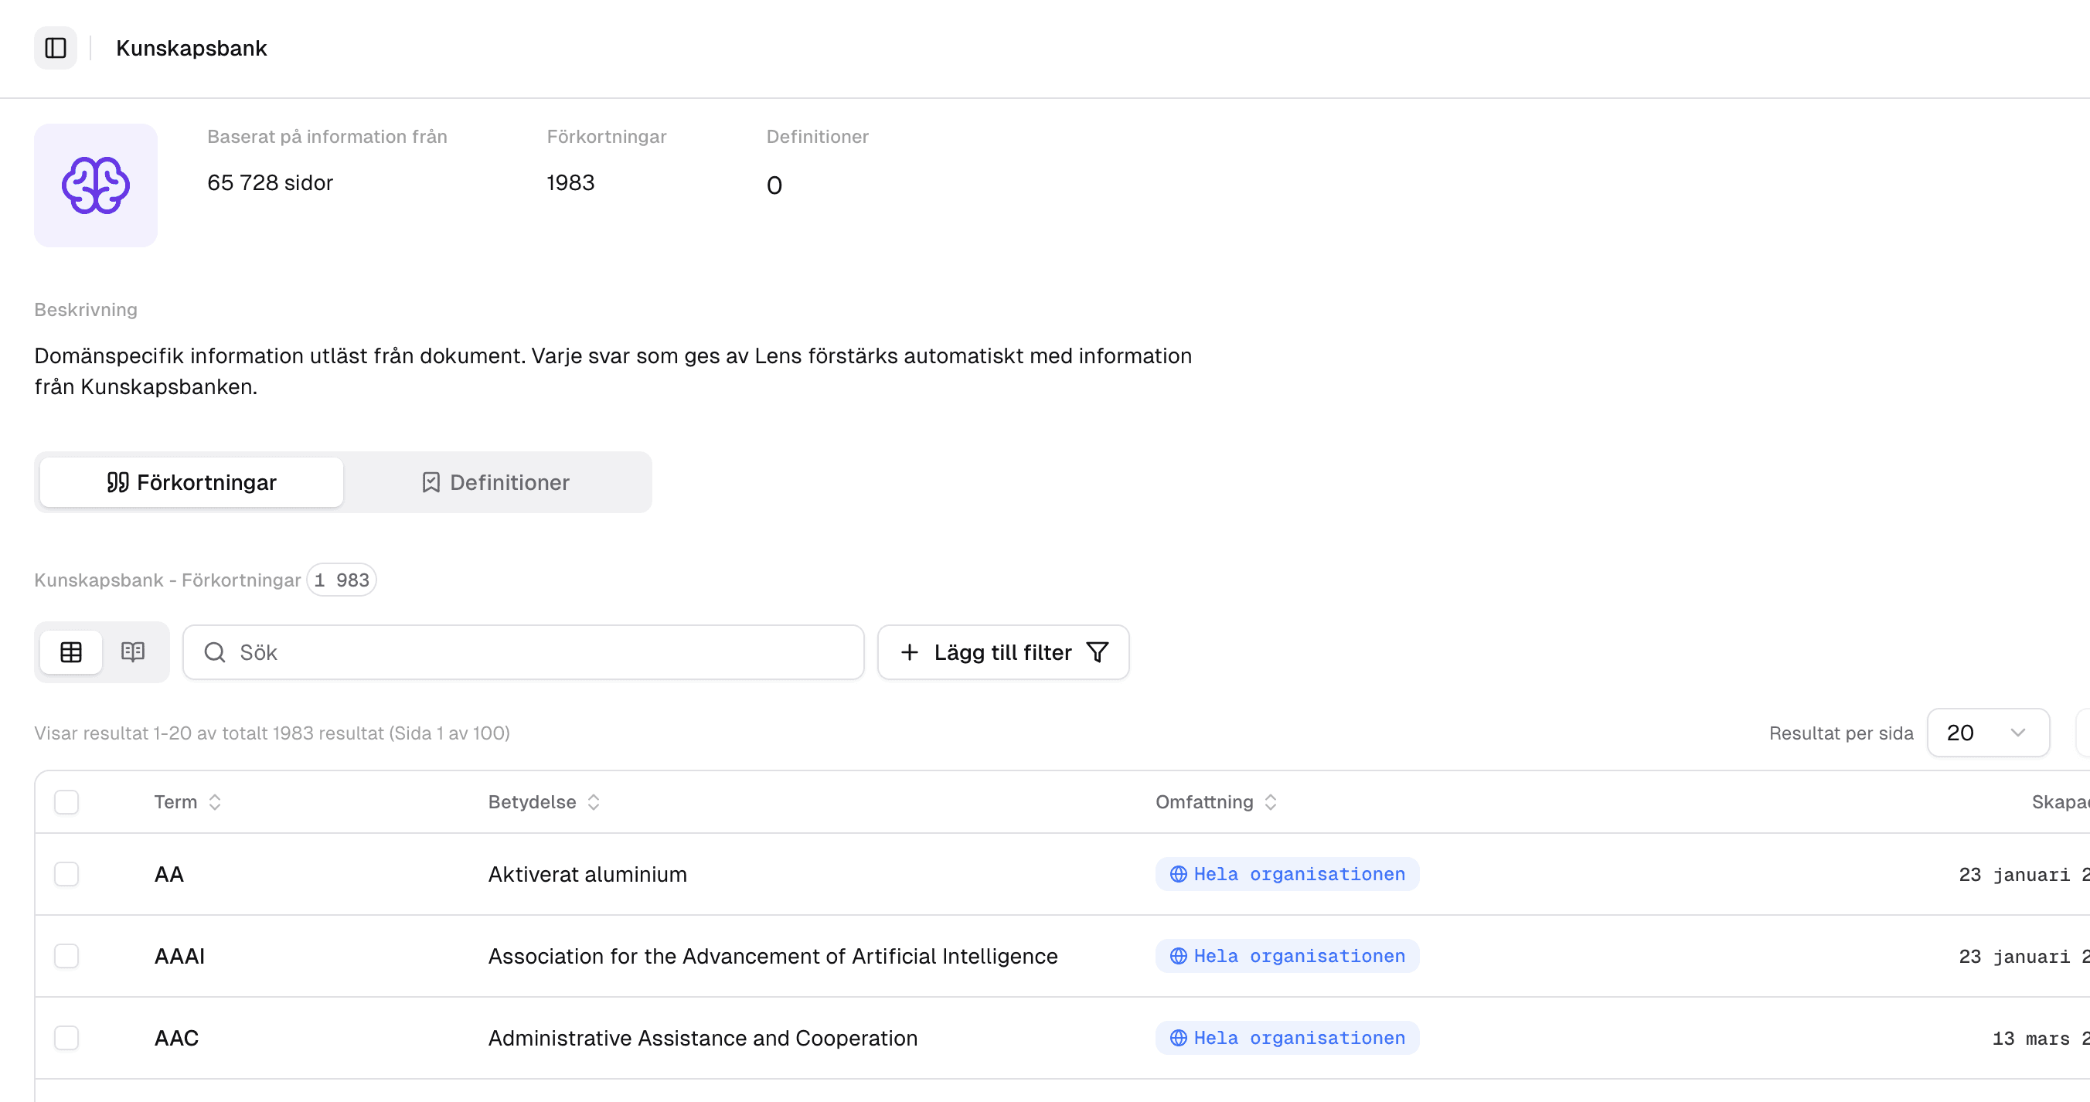Image resolution: width=2090 pixels, height=1102 pixels.
Task: Sort by Omfattning column
Action: [1271, 801]
